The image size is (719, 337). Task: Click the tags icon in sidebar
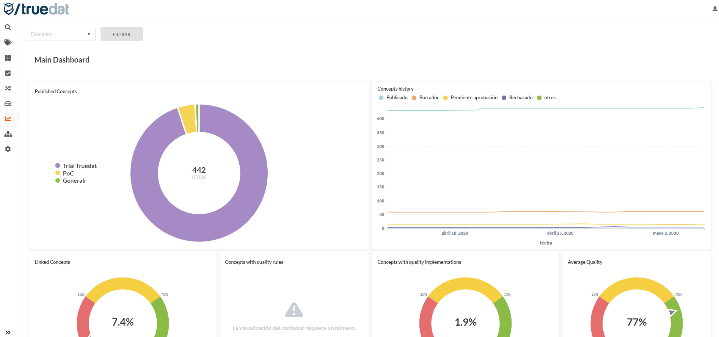[8, 42]
